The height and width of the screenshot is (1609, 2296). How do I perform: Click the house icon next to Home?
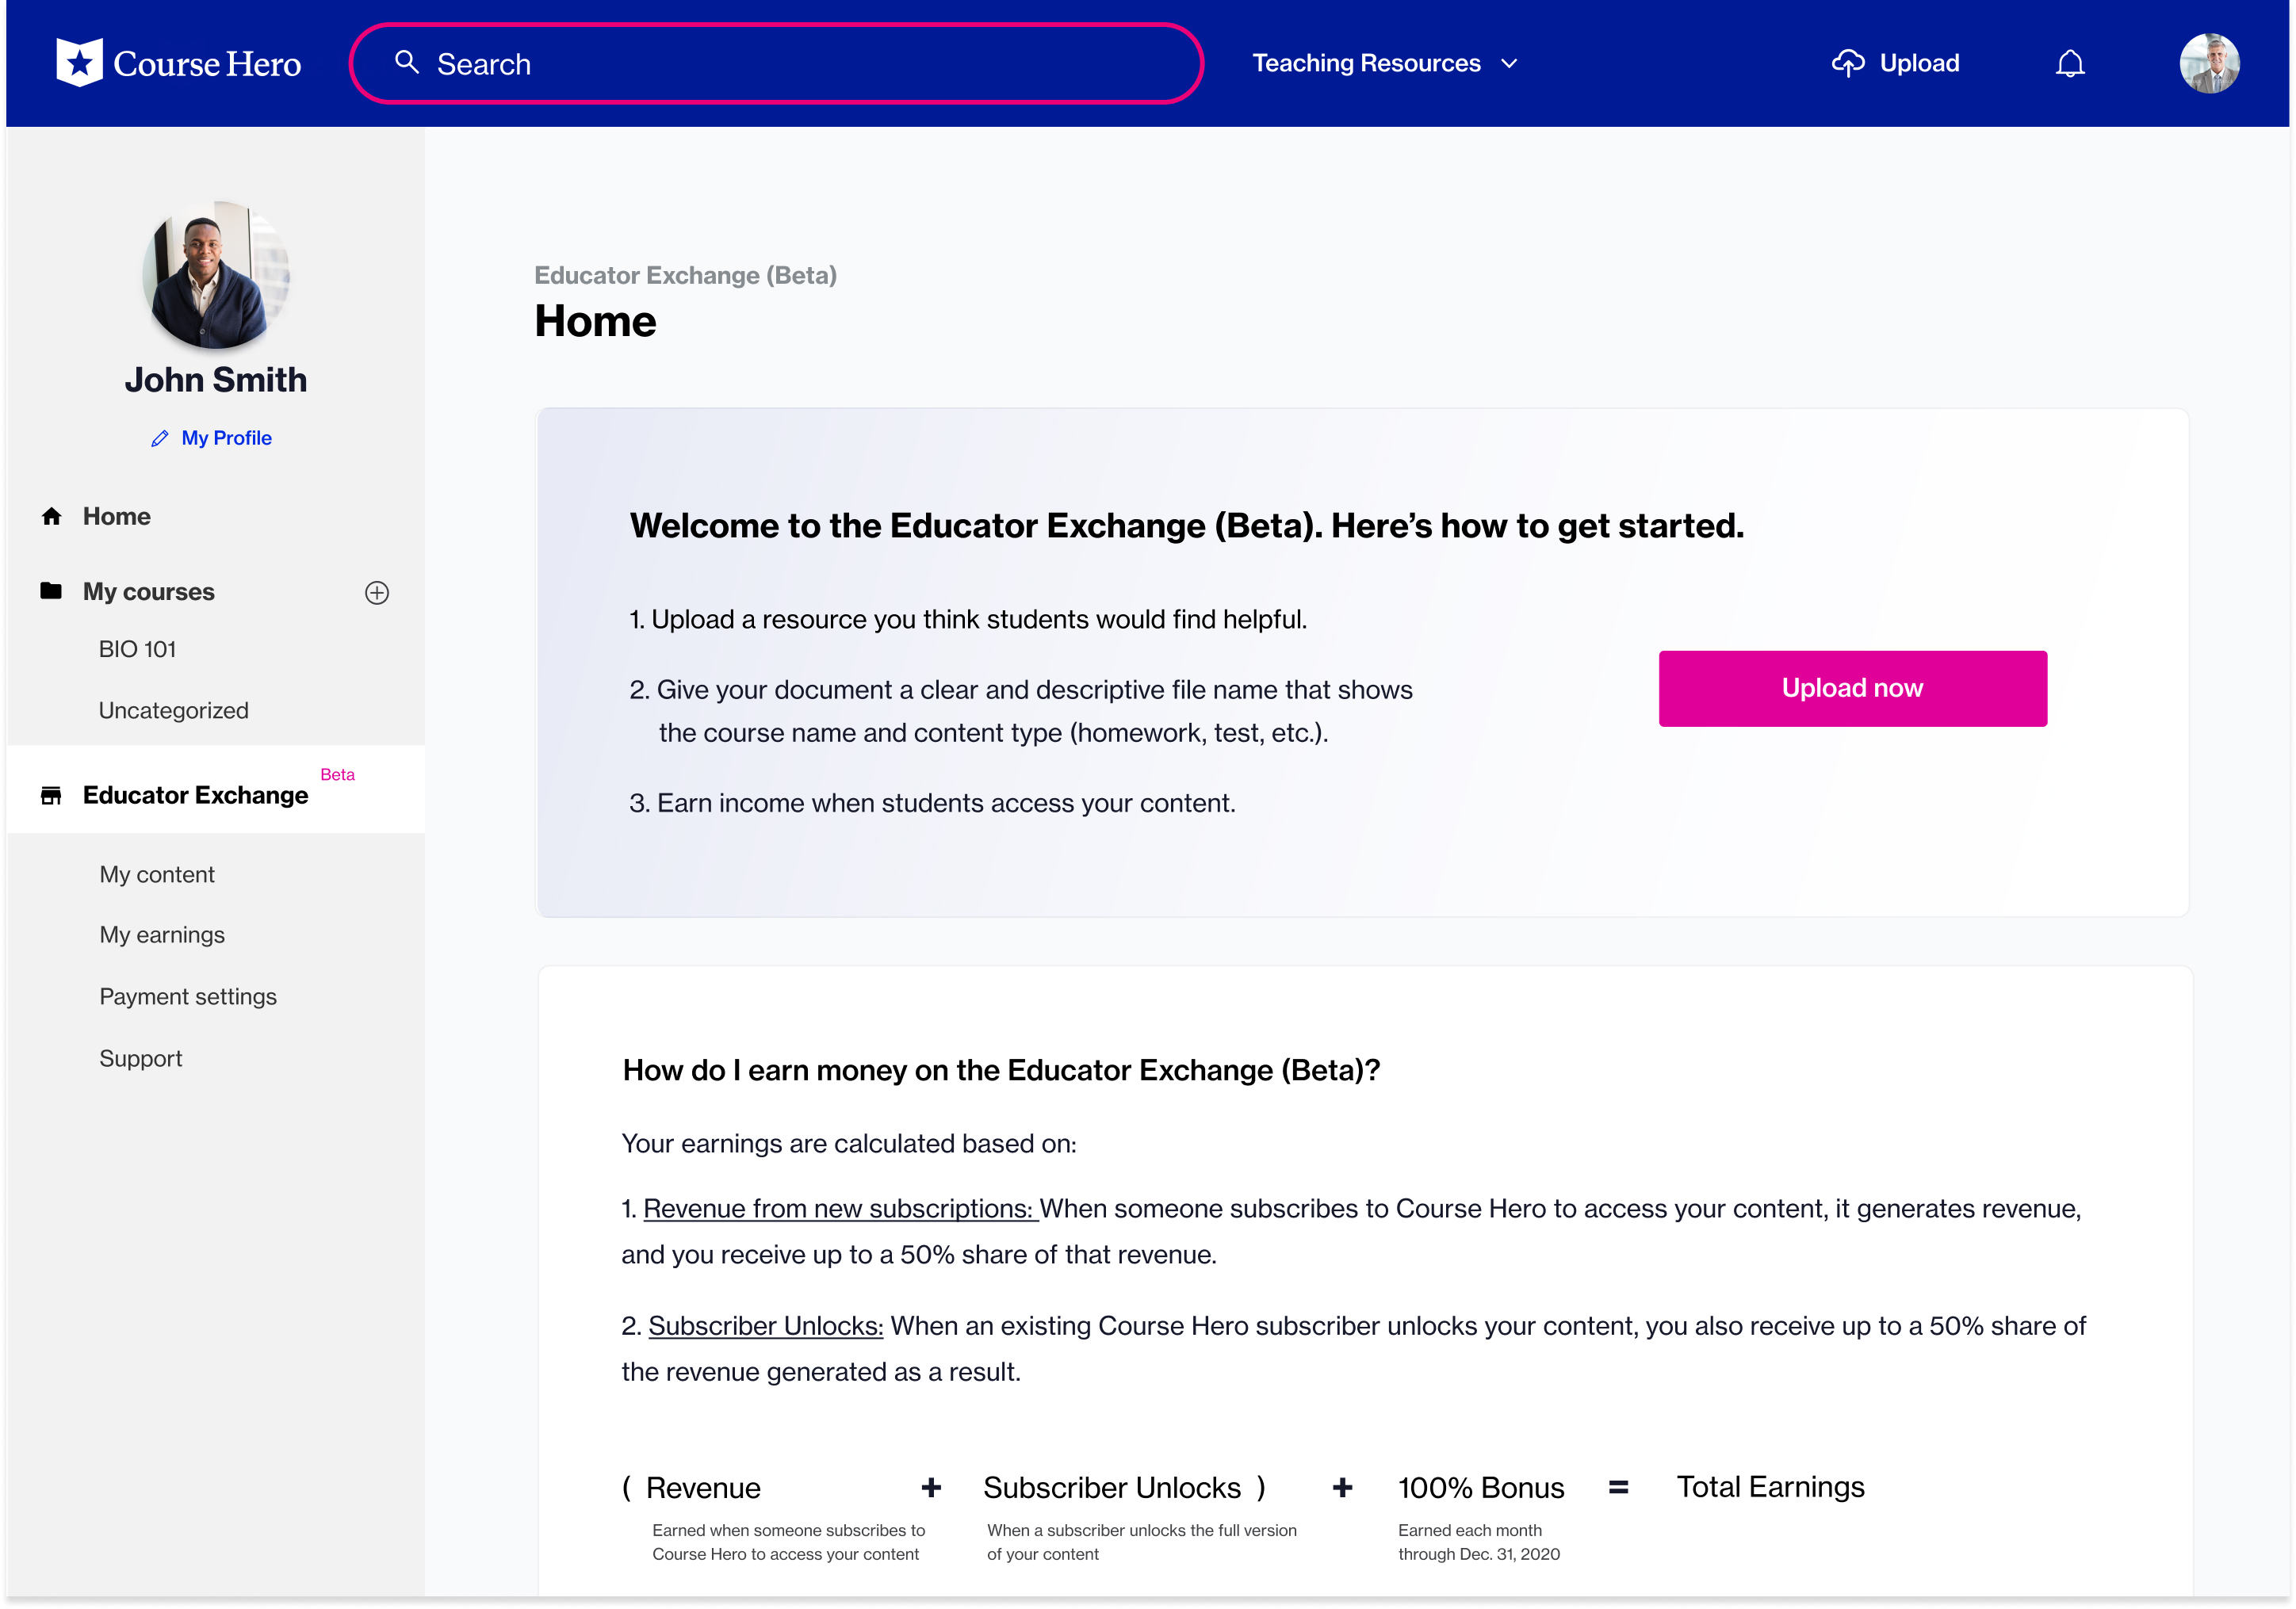click(52, 517)
